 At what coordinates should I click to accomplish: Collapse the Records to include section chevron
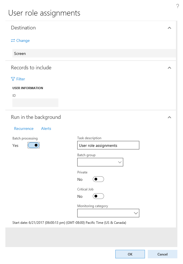[169, 68]
